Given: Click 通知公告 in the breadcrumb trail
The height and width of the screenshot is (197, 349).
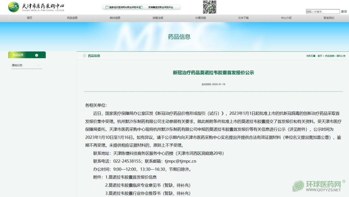Looking at the screenshot, I should click(341, 56).
